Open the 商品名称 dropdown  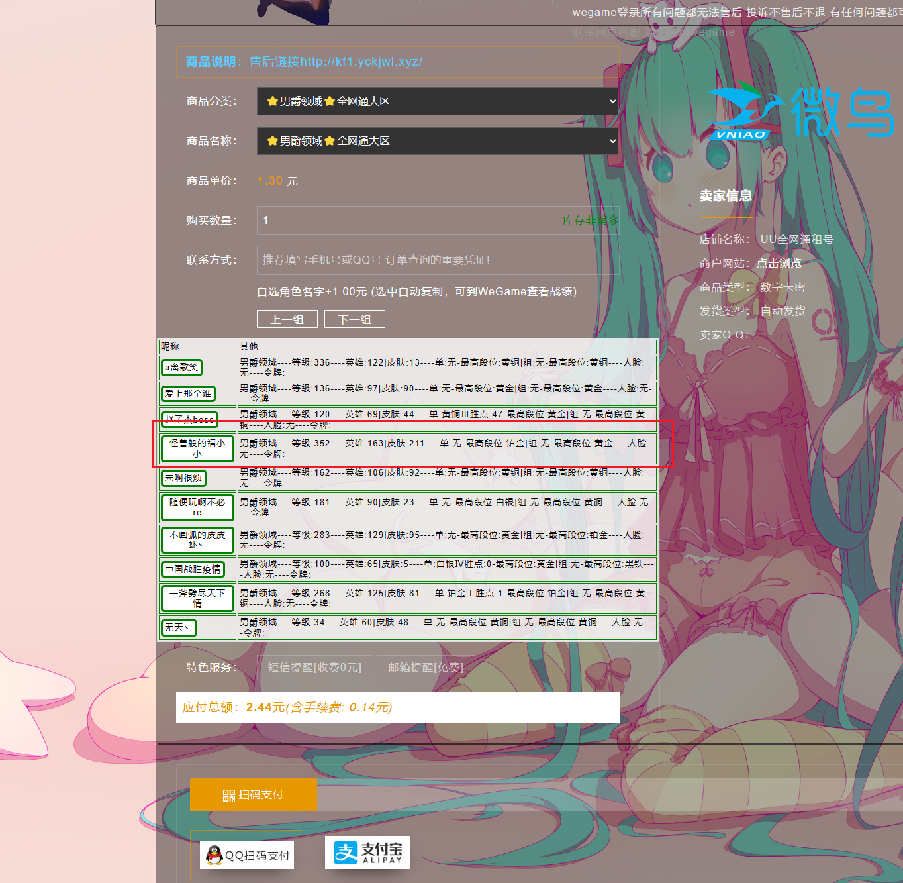(x=438, y=141)
